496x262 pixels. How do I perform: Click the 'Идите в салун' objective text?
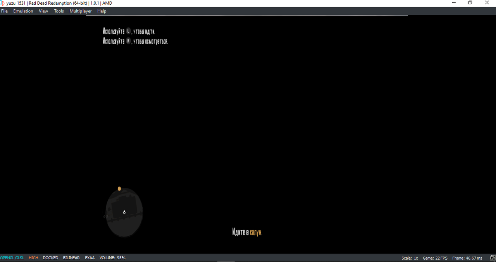(x=247, y=232)
